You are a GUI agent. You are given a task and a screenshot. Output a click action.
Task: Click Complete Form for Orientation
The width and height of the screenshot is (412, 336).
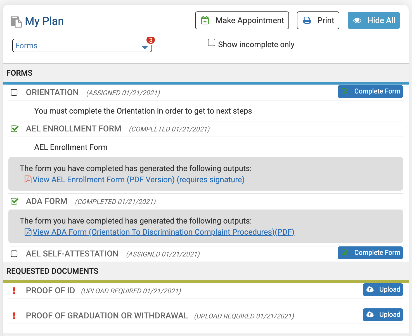pyautogui.click(x=370, y=92)
